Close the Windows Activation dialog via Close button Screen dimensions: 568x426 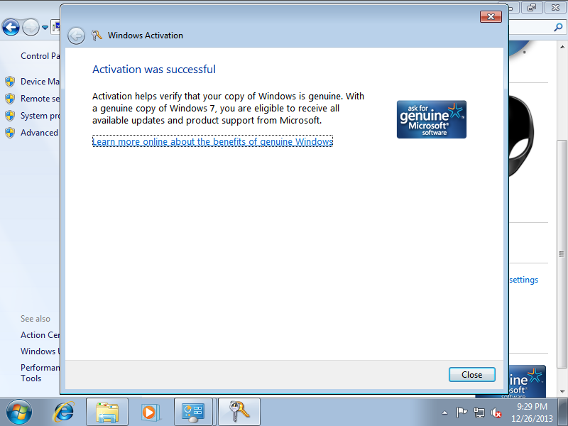[471, 375]
